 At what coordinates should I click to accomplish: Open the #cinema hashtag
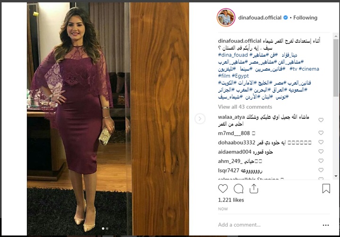(x=309, y=69)
